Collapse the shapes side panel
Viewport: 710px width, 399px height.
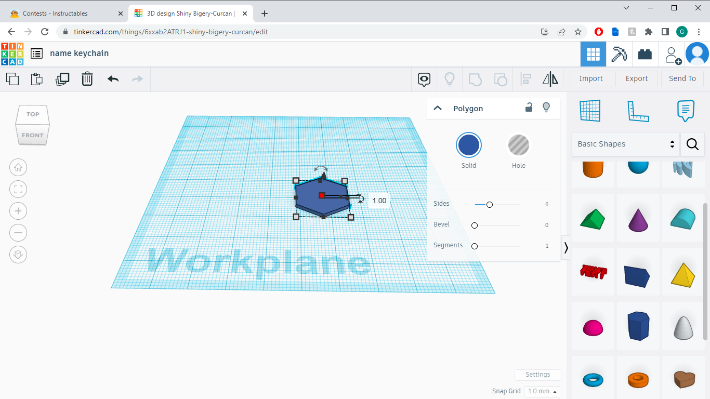coord(566,248)
